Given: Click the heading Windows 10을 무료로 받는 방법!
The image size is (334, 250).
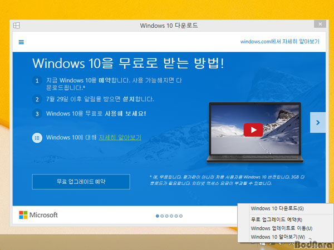Looking at the screenshot, I should pyautogui.click(x=128, y=63).
